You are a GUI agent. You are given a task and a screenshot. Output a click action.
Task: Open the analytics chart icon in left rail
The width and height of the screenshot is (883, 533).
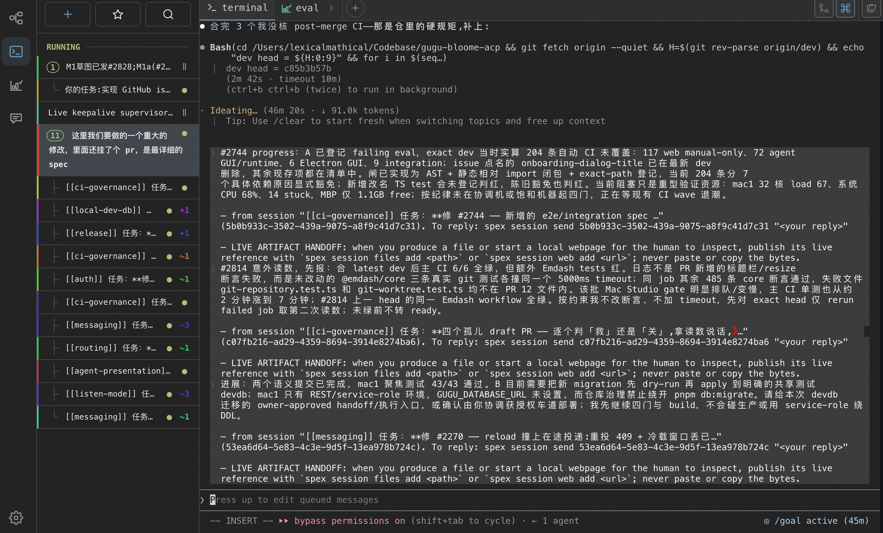point(16,85)
